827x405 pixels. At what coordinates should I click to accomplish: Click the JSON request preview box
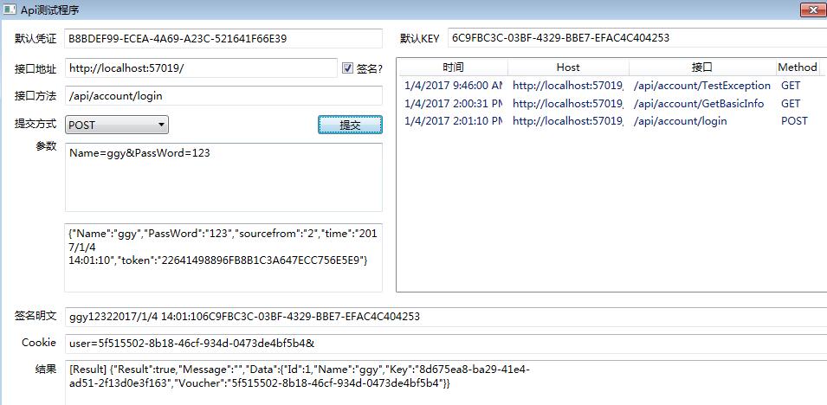(x=223, y=257)
